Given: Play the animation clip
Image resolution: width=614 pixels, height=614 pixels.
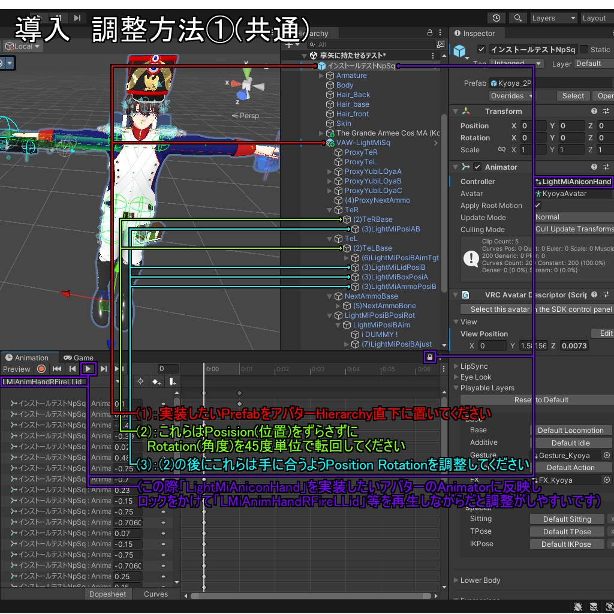Looking at the screenshot, I should (x=88, y=369).
